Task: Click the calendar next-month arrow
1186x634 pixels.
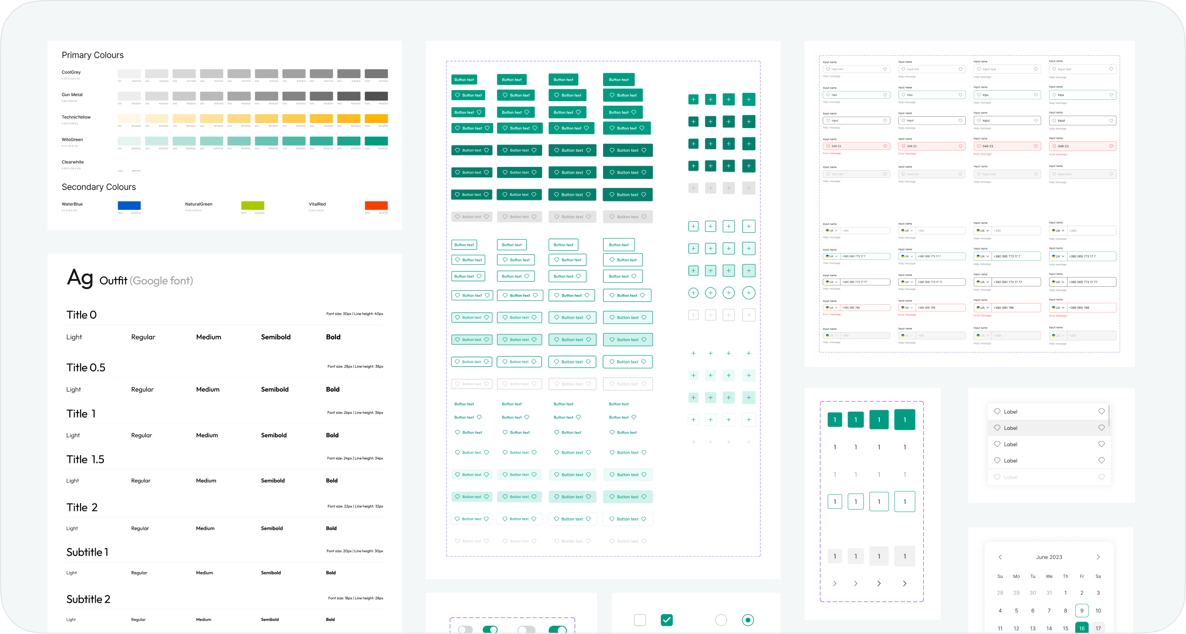Action: 1098,557
